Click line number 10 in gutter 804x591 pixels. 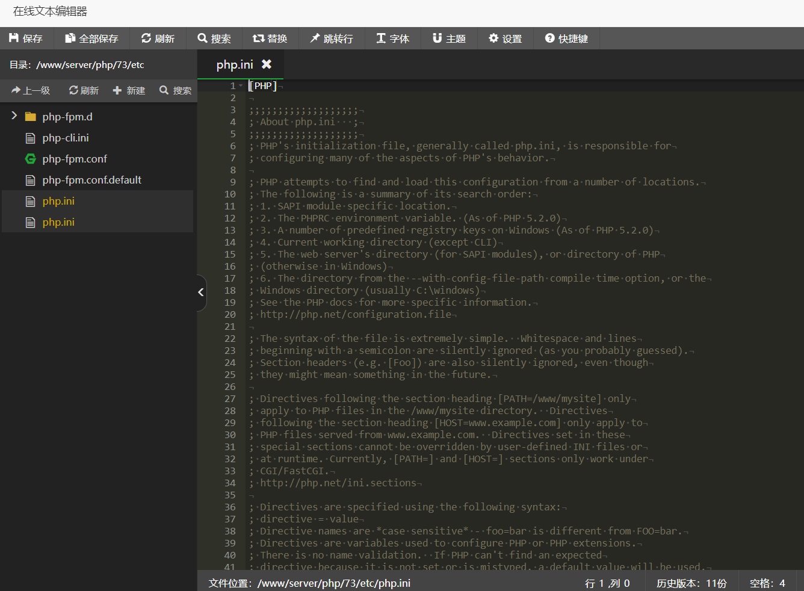click(230, 194)
